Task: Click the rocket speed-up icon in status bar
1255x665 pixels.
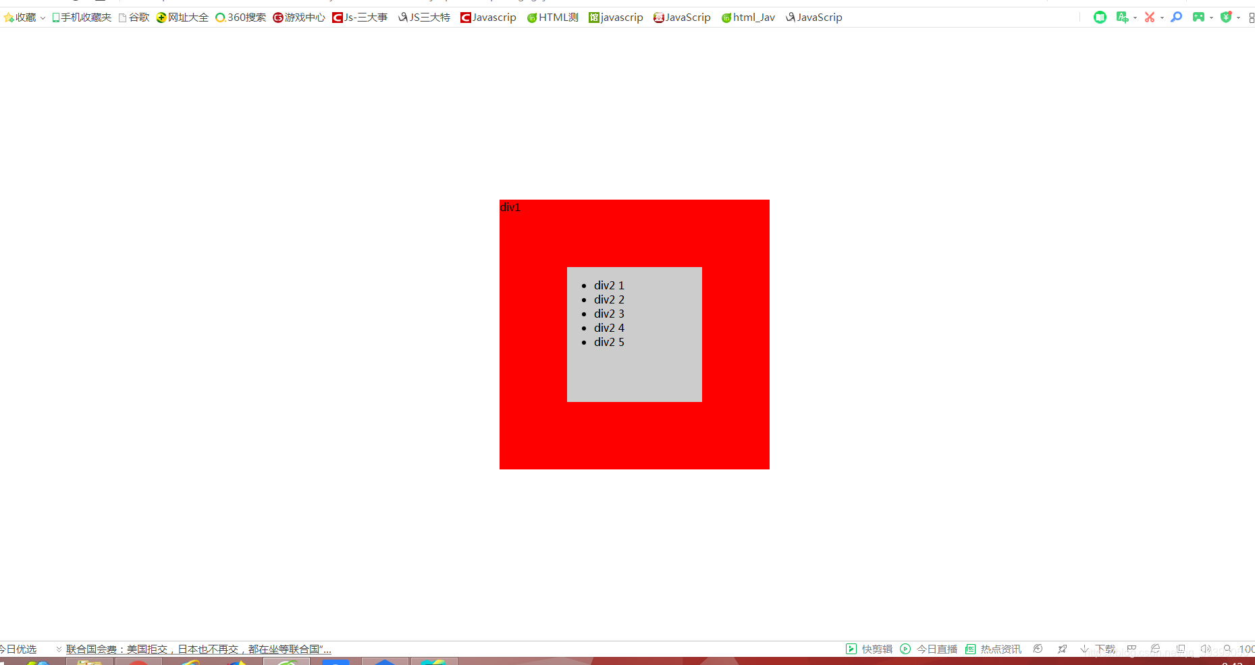Action: pyautogui.click(x=1063, y=649)
